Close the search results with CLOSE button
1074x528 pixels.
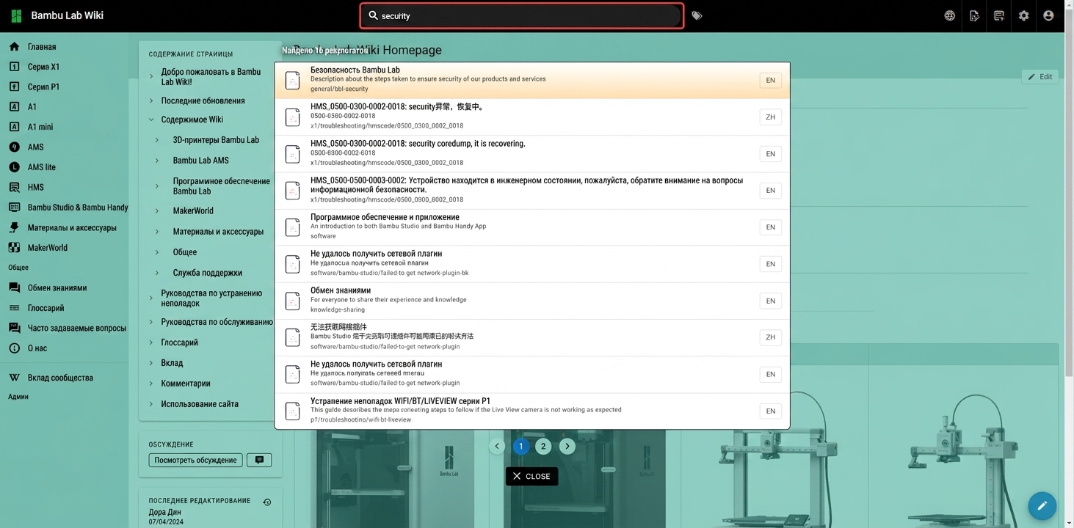(x=531, y=477)
